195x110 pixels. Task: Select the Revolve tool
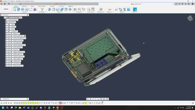tap(23, 9)
